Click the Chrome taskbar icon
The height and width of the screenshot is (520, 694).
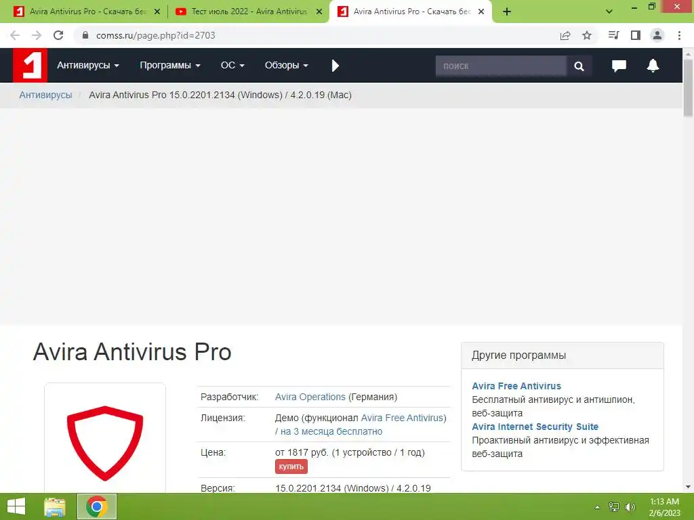click(x=97, y=506)
